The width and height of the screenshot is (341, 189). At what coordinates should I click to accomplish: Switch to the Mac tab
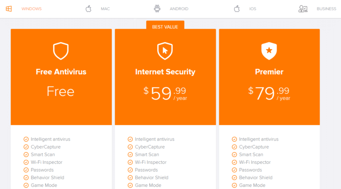[105, 8]
